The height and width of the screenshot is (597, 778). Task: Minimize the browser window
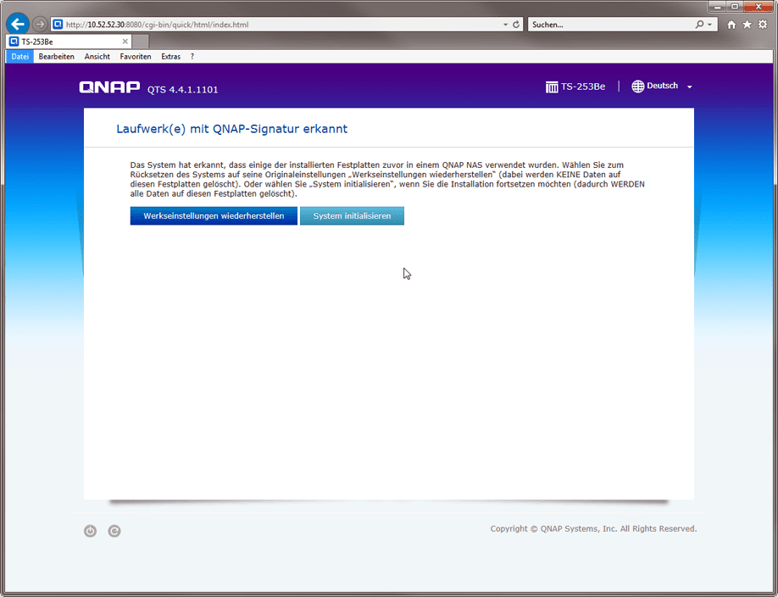click(718, 7)
